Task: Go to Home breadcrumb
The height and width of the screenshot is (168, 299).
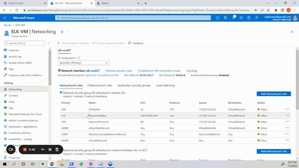Action: (7, 25)
